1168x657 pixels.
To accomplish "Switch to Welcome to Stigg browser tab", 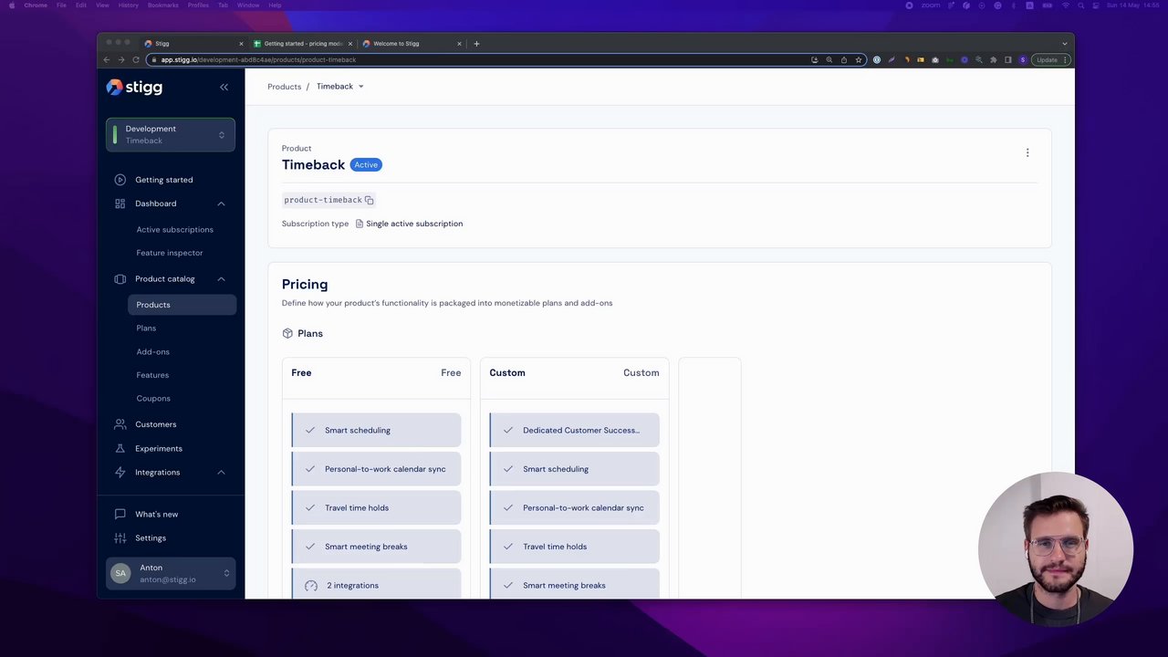I will coord(411,44).
